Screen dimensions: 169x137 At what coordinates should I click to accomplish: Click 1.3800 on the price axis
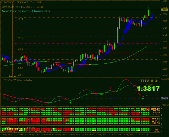pyautogui.click(x=164, y=14)
